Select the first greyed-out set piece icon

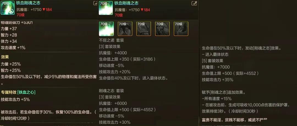tap(125, 29)
